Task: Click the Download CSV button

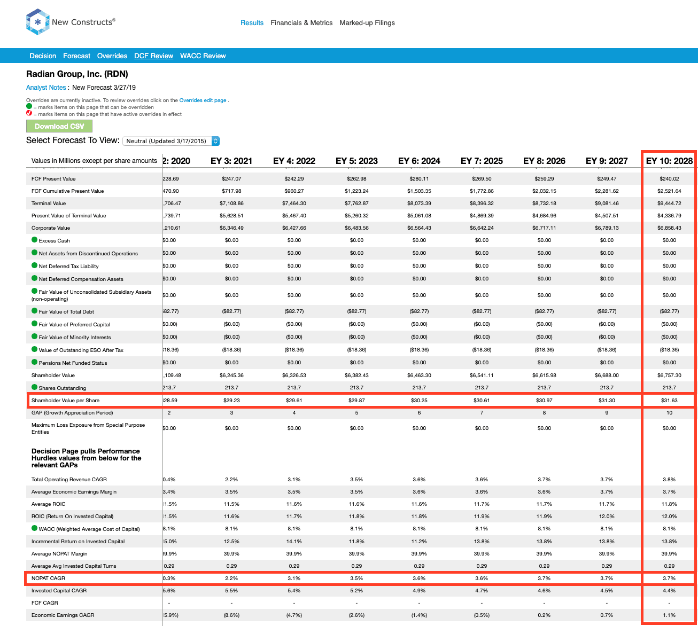Action: pos(59,126)
